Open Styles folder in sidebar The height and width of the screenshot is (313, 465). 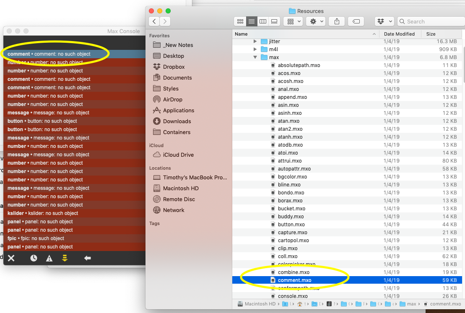[166, 89]
